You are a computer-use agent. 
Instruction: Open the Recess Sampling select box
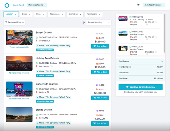pos(98,23)
